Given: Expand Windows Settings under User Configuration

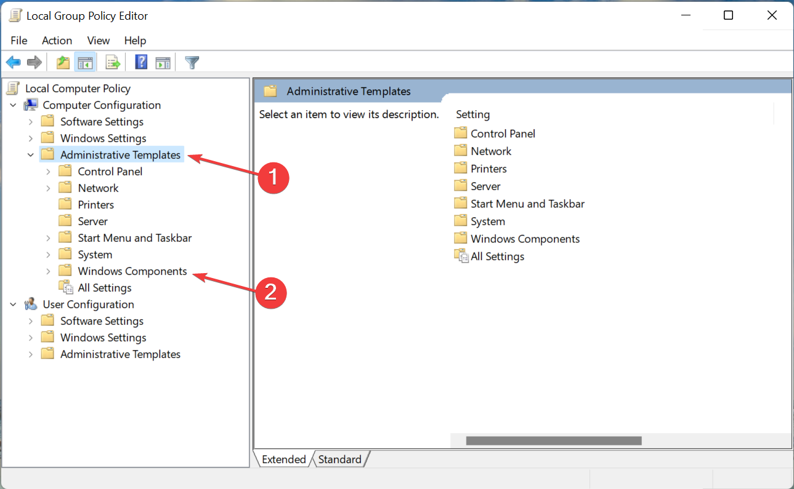Looking at the screenshot, I should 31,338.
